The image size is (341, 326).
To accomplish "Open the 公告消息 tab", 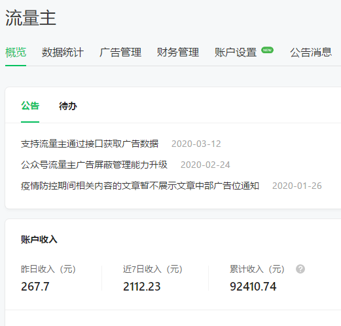I will pyautogui.click(x=311, y=52).
